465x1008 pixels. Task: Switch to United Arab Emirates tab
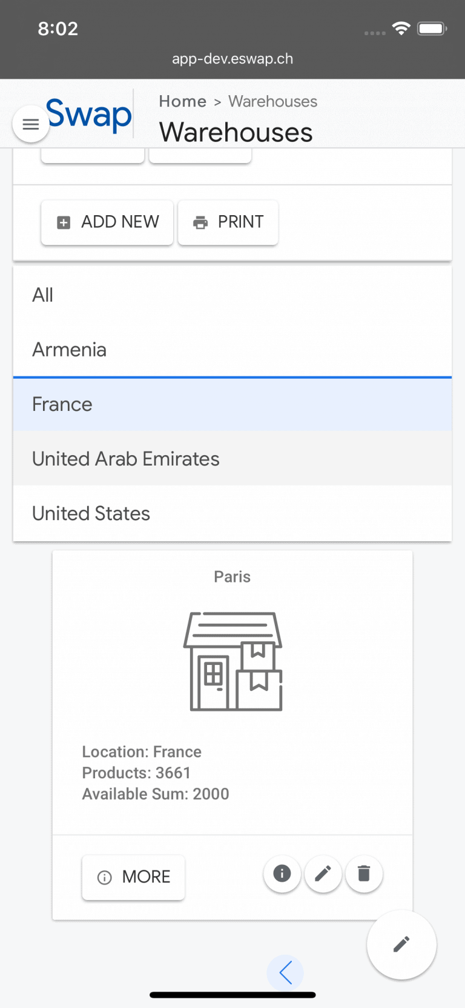tap(126, 459)
